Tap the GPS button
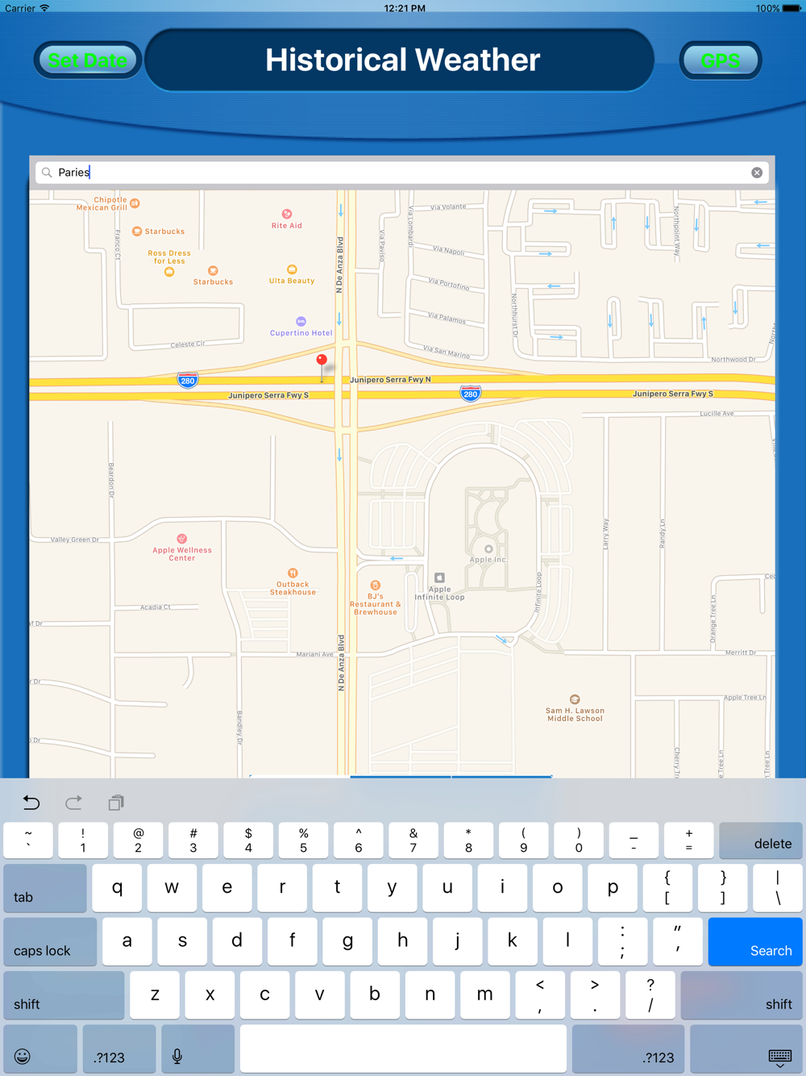Screen dimensions: 806x1076 click(x=721, y=60)
